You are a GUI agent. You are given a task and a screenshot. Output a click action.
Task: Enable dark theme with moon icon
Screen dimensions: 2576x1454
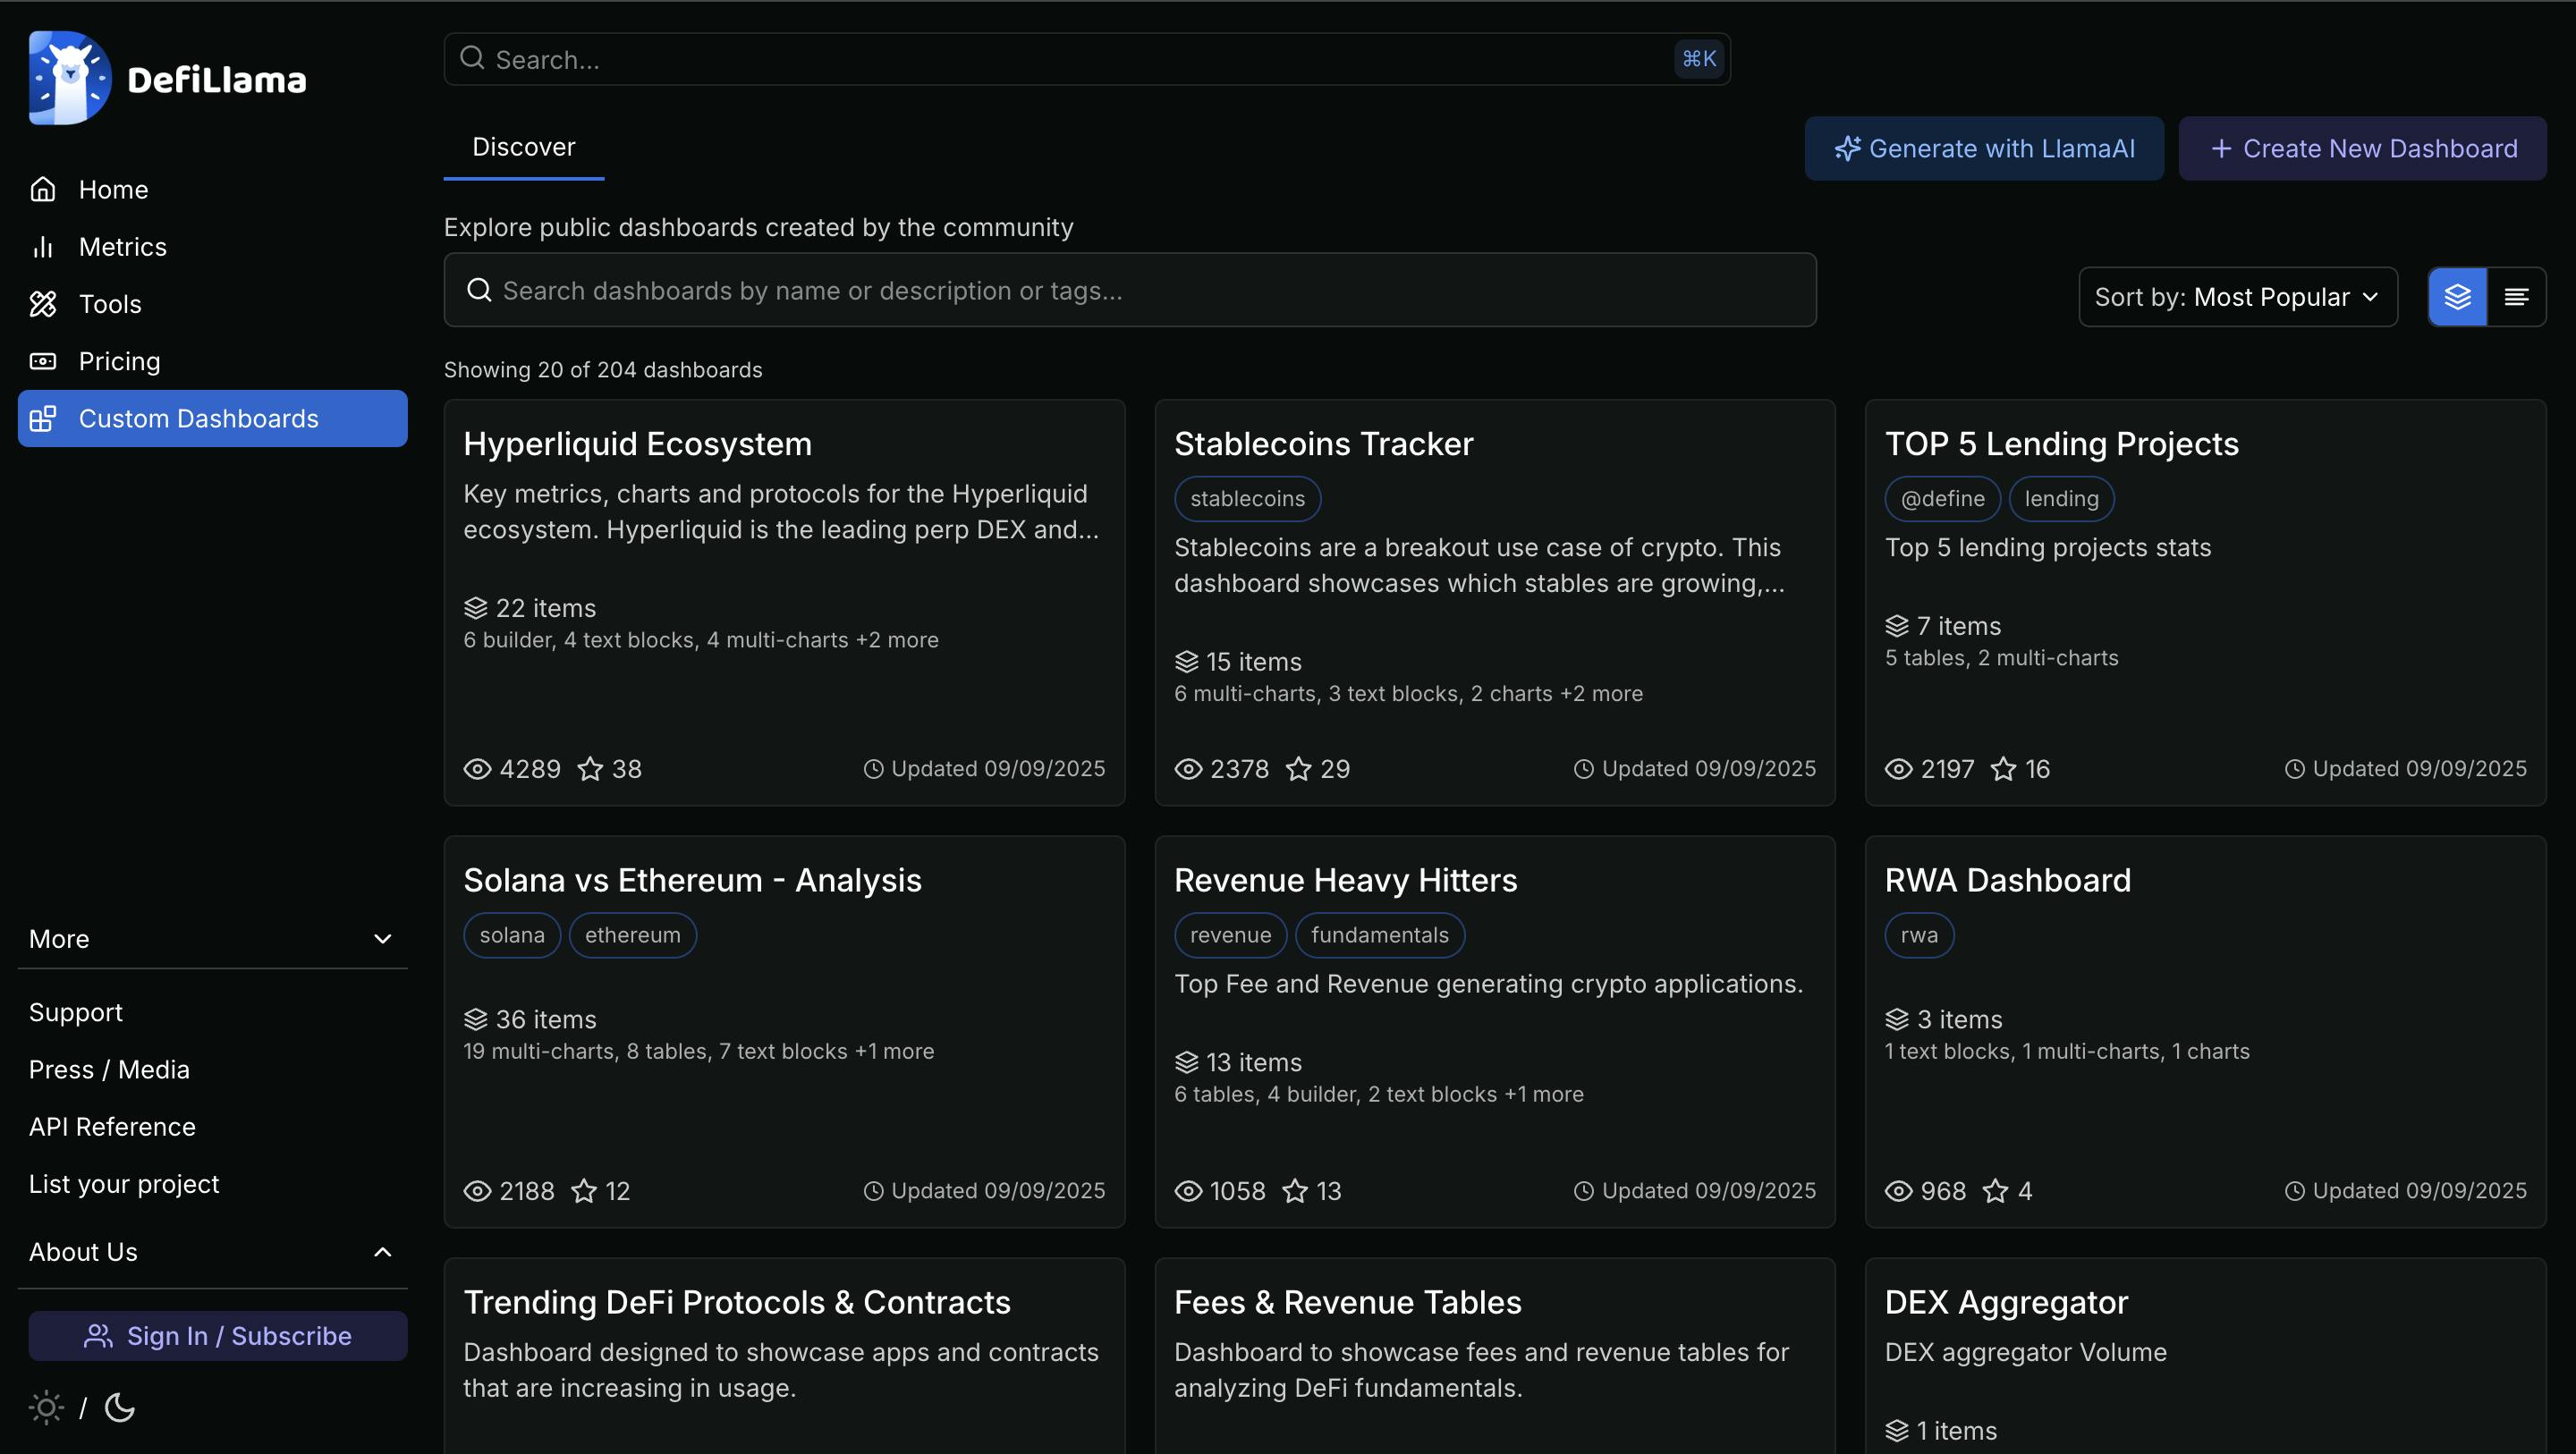(x=120, y=1408)
